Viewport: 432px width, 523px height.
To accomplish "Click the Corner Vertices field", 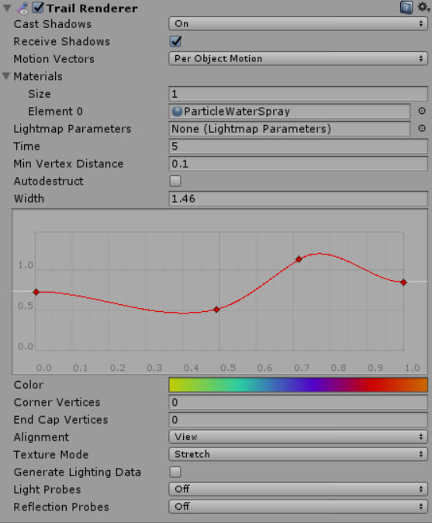I will coord(298,402).
